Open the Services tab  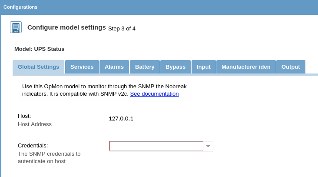(x=82, y=67)
